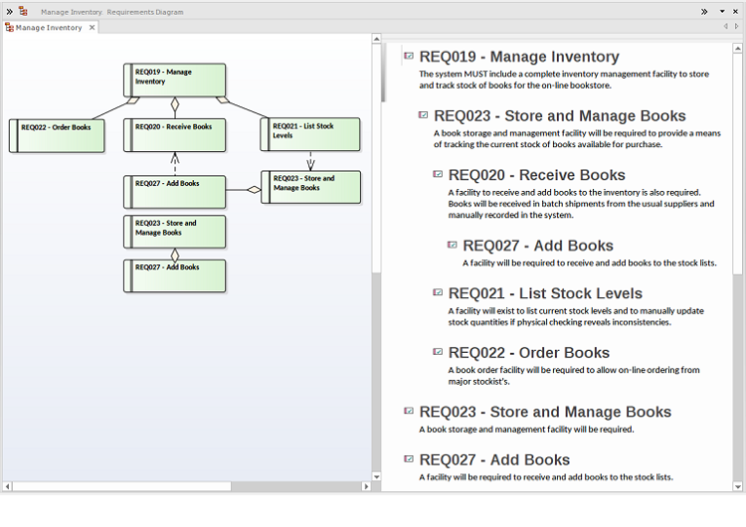The width and height of the screenshot is (746, 527).
Task: Select the REQ019 - Manage Inventory diagram box
Action: point(175,80)
